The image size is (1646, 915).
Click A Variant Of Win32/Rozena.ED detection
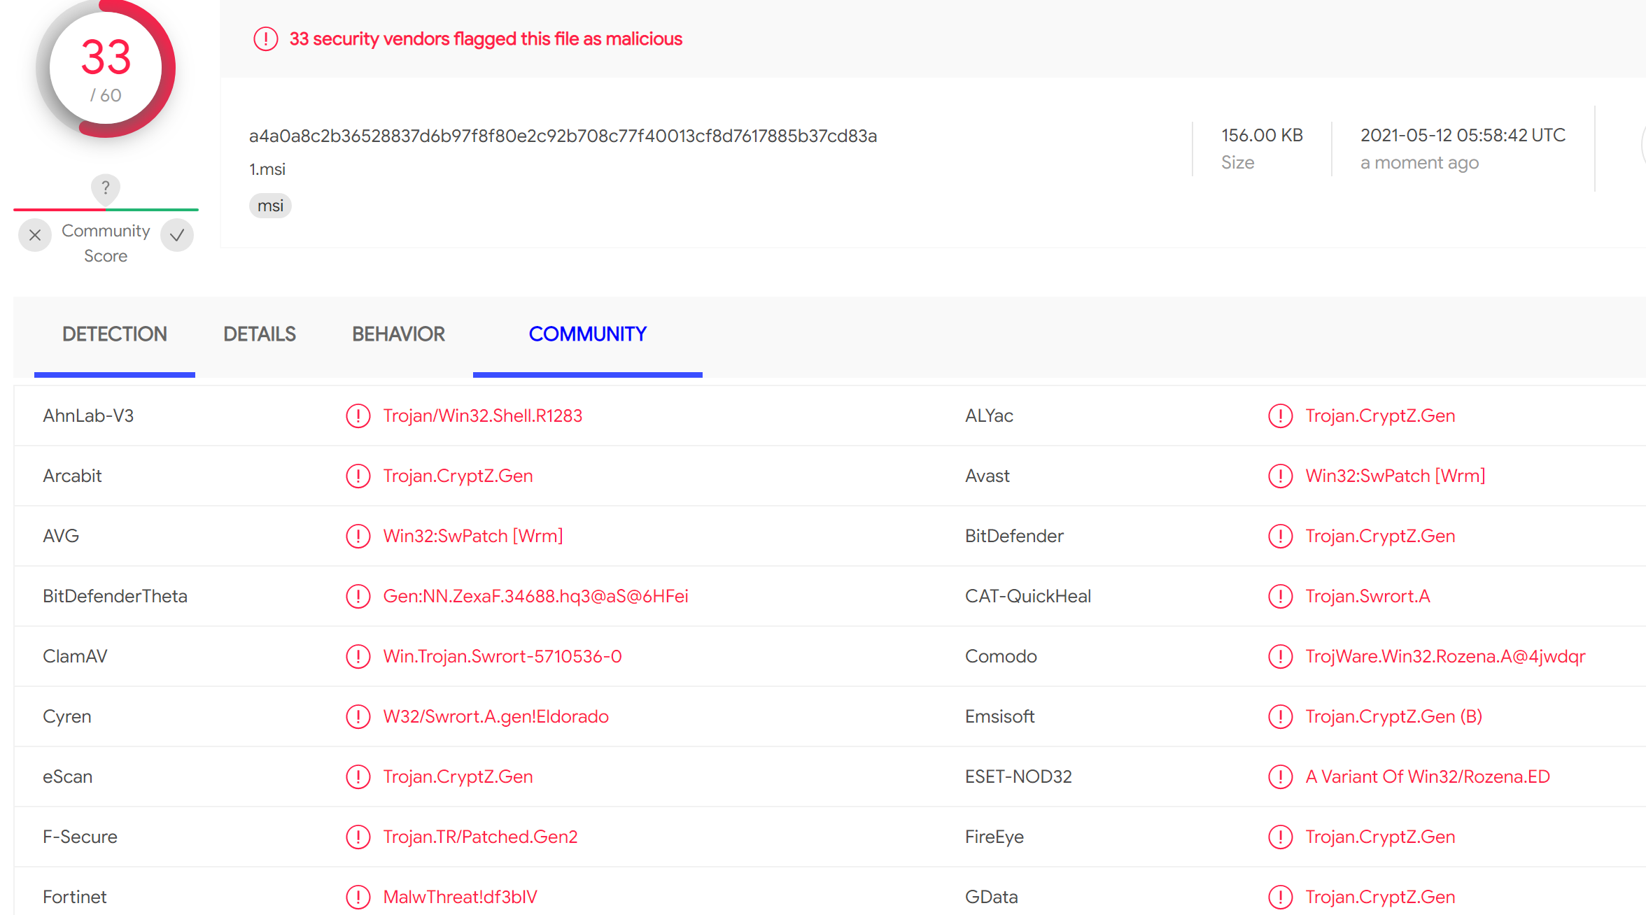(1428, 776)
